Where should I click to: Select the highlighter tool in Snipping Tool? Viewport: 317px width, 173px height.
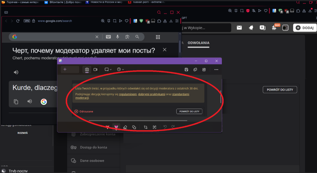116,127
